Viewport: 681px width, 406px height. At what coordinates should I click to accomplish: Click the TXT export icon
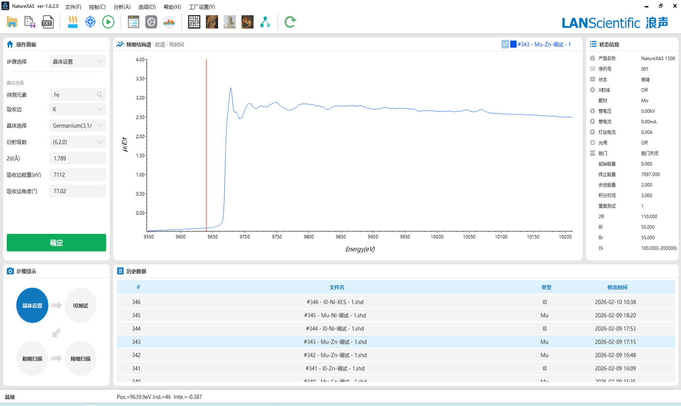(47, 22)
